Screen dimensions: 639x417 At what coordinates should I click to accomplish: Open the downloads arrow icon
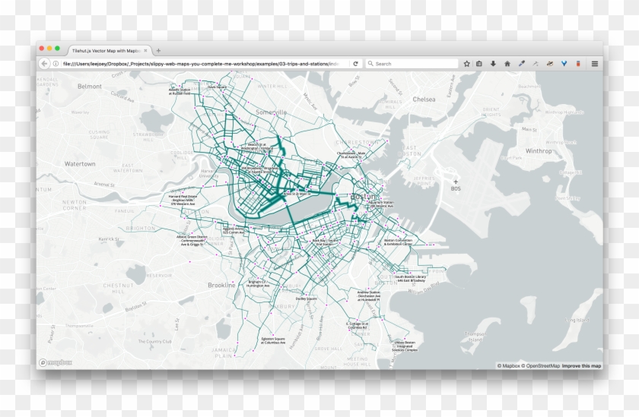coord(493,64)
